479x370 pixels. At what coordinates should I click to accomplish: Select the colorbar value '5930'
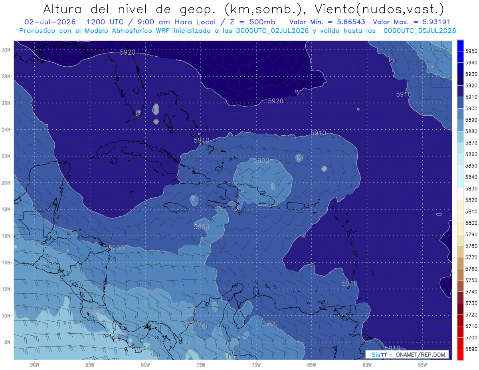pyautogui.click(x=471, y=74)
